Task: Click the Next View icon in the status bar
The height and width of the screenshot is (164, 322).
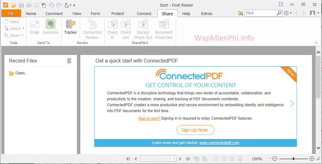Action: (x=204, y=159)
